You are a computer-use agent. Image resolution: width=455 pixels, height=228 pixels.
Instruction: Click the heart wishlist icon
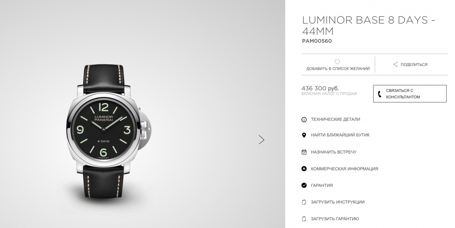click(337, 62)
